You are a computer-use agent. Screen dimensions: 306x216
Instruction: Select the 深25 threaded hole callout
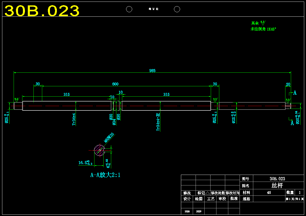pos(109,137)
